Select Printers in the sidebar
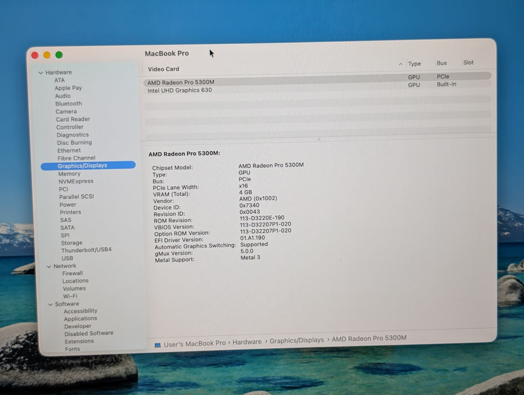Screen dimensions: 524x395 point(70,212)
